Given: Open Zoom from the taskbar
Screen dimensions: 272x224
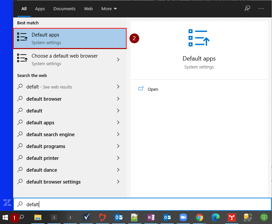Looking at the screenshot, I should point(183,217).
